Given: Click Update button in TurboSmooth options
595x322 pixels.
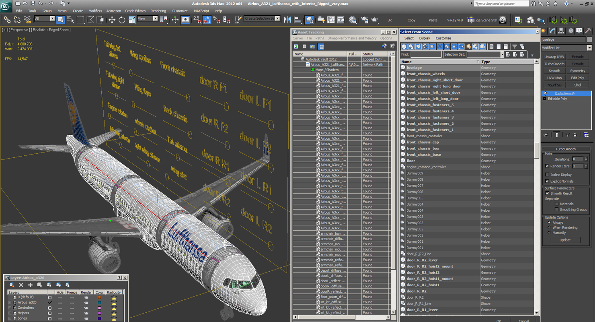Looking at the screenshot, I should pos(565,240).
